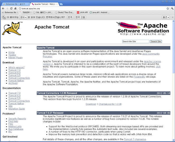
Task: Open the Wiki link
Action: tap(11, 106)
